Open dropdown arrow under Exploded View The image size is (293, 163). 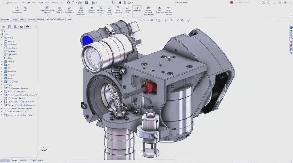tap(127, 16)
